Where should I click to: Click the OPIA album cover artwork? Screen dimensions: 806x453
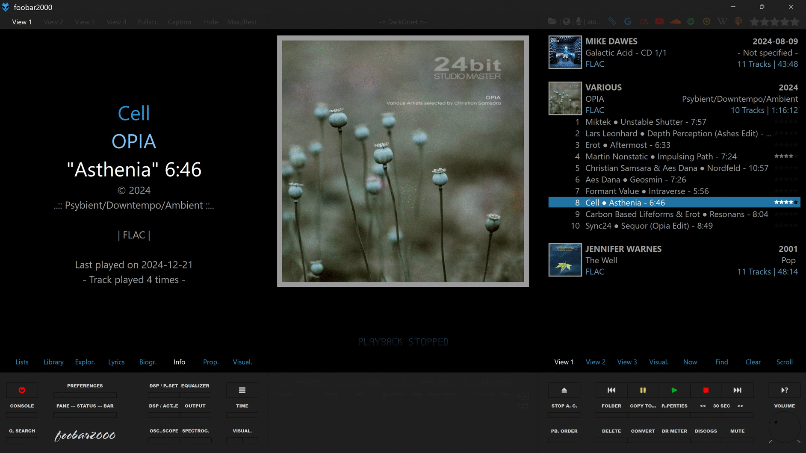(403, 161)
